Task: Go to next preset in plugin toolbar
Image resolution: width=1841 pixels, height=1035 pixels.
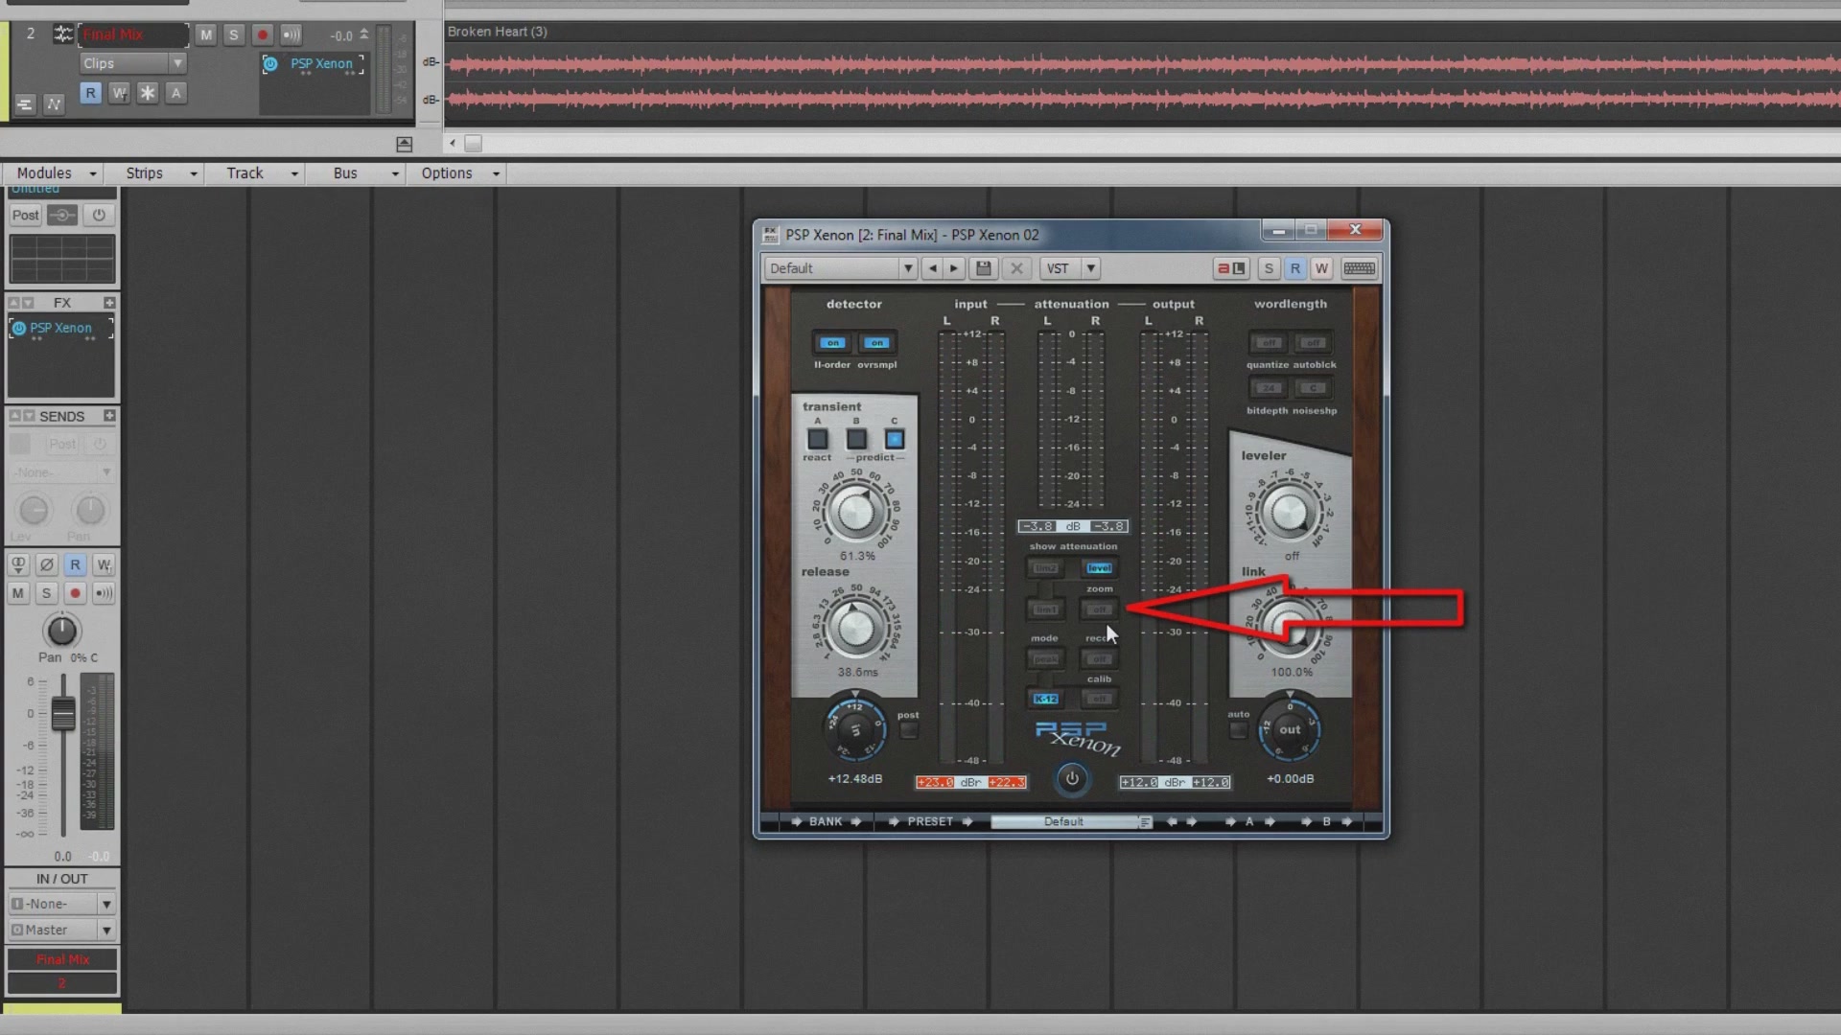Action: coord(954,269)
